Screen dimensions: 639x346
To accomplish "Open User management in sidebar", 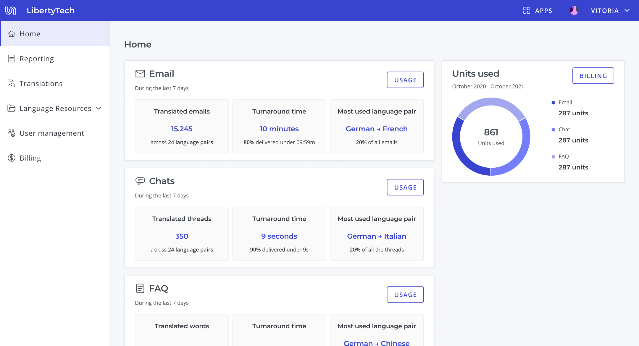I will (55, 133).
